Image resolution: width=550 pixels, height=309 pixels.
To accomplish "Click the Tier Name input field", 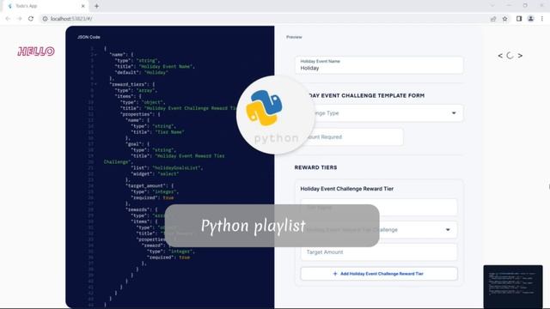I will (x=379, y=207).
